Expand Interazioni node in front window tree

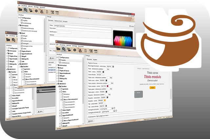[57, 65]
